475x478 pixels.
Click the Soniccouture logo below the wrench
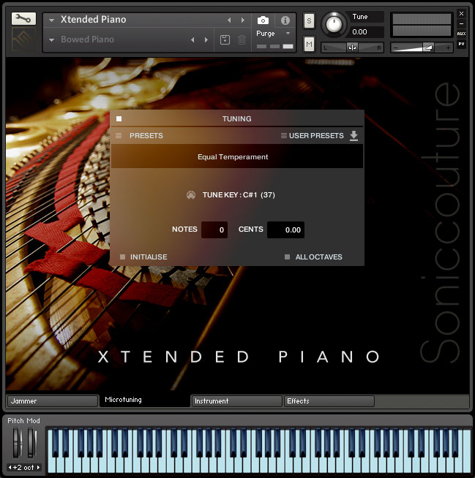pyautogui.click(x=23, y=39)
